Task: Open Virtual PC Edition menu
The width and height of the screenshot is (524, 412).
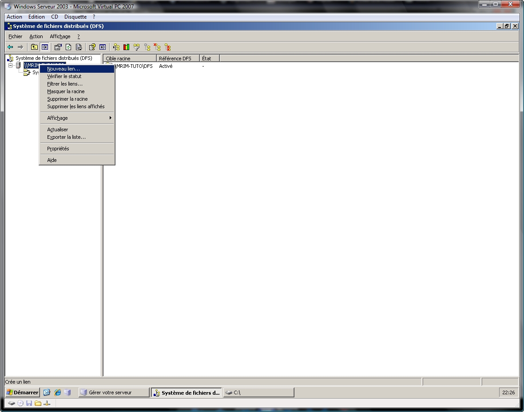Action: (36, 17)
